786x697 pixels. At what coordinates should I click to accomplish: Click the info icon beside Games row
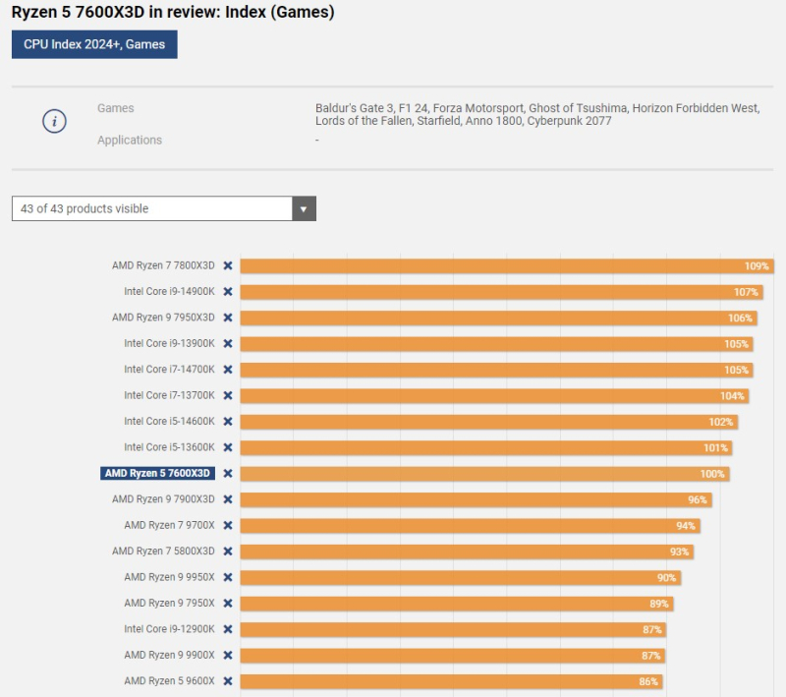point(55,122)
